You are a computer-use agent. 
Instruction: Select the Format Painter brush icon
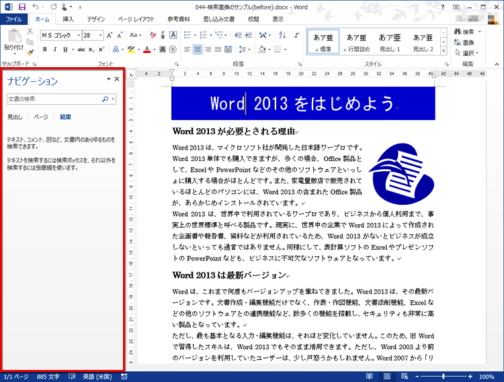point(30,52)
